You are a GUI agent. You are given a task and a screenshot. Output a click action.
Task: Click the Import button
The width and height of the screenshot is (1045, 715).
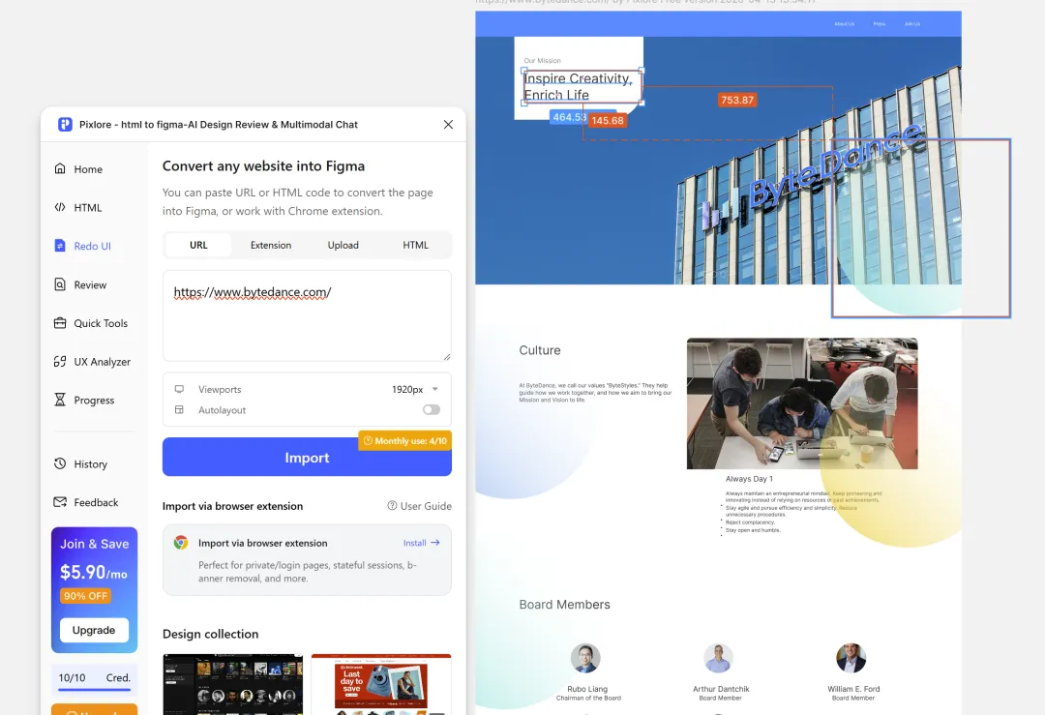tap(308, 458)
